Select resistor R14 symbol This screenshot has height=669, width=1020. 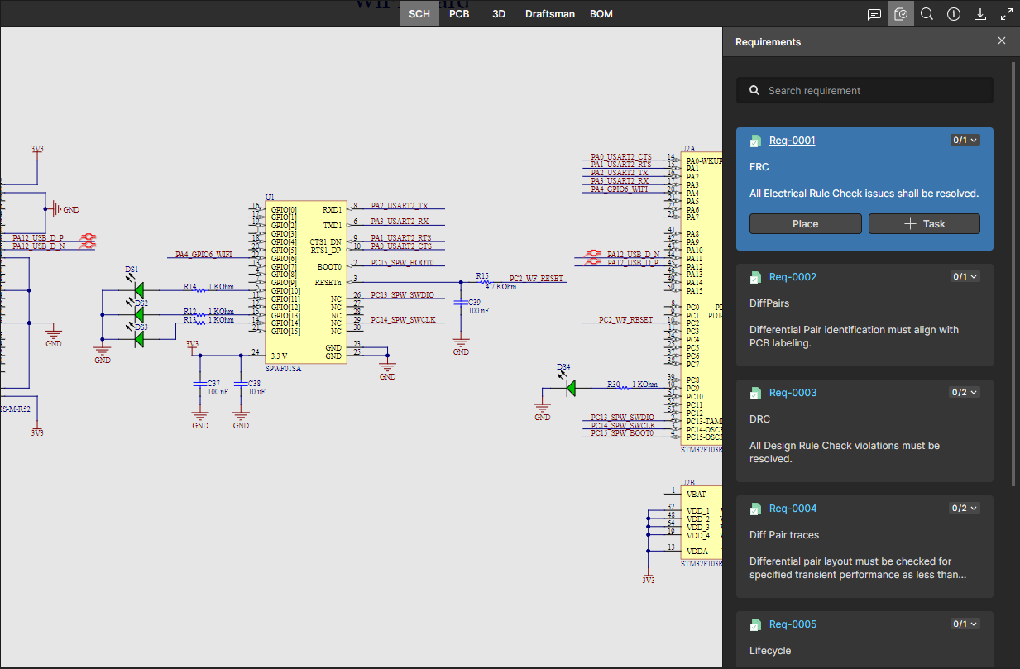point(200,289)
